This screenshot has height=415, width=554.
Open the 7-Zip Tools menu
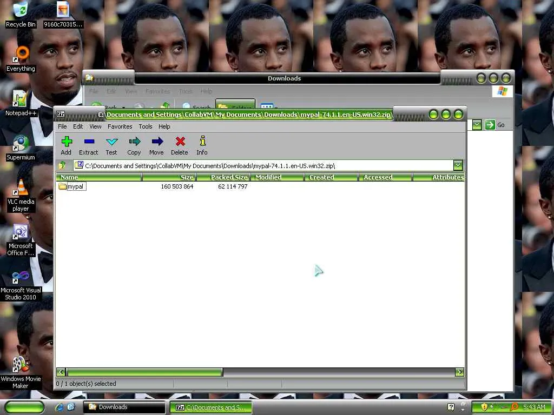click(x=145, y=126)
